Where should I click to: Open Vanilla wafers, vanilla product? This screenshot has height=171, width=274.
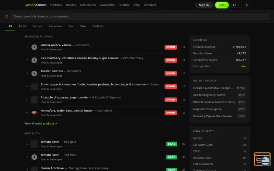pyautogui.click(x=56, y=45)
